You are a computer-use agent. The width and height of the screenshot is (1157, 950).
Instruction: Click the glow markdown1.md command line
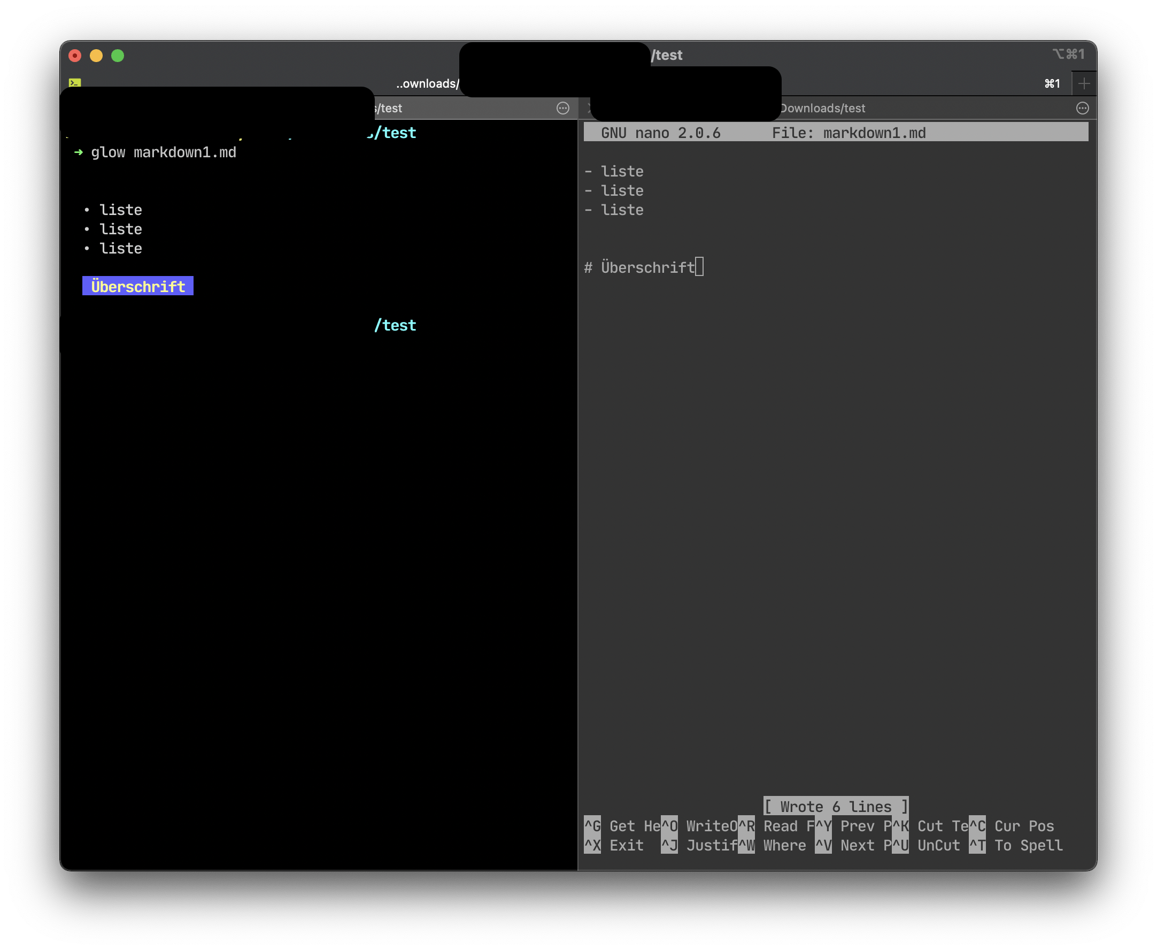click(163, 152)
